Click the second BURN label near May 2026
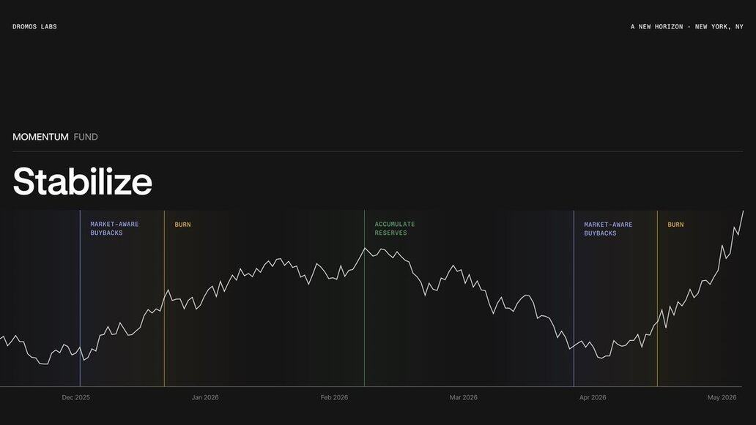Viewport: 756px width, 425px height. tap(675, 225)
